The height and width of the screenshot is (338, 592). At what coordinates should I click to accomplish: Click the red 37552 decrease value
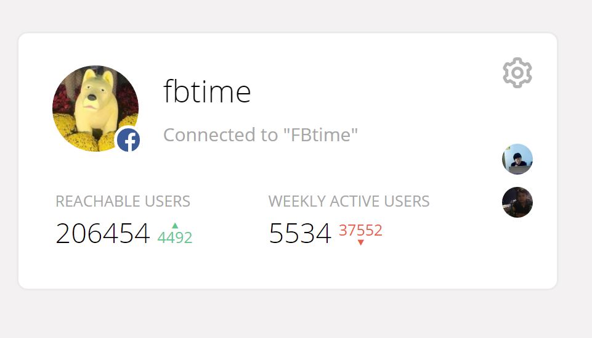tap(360, 230)
